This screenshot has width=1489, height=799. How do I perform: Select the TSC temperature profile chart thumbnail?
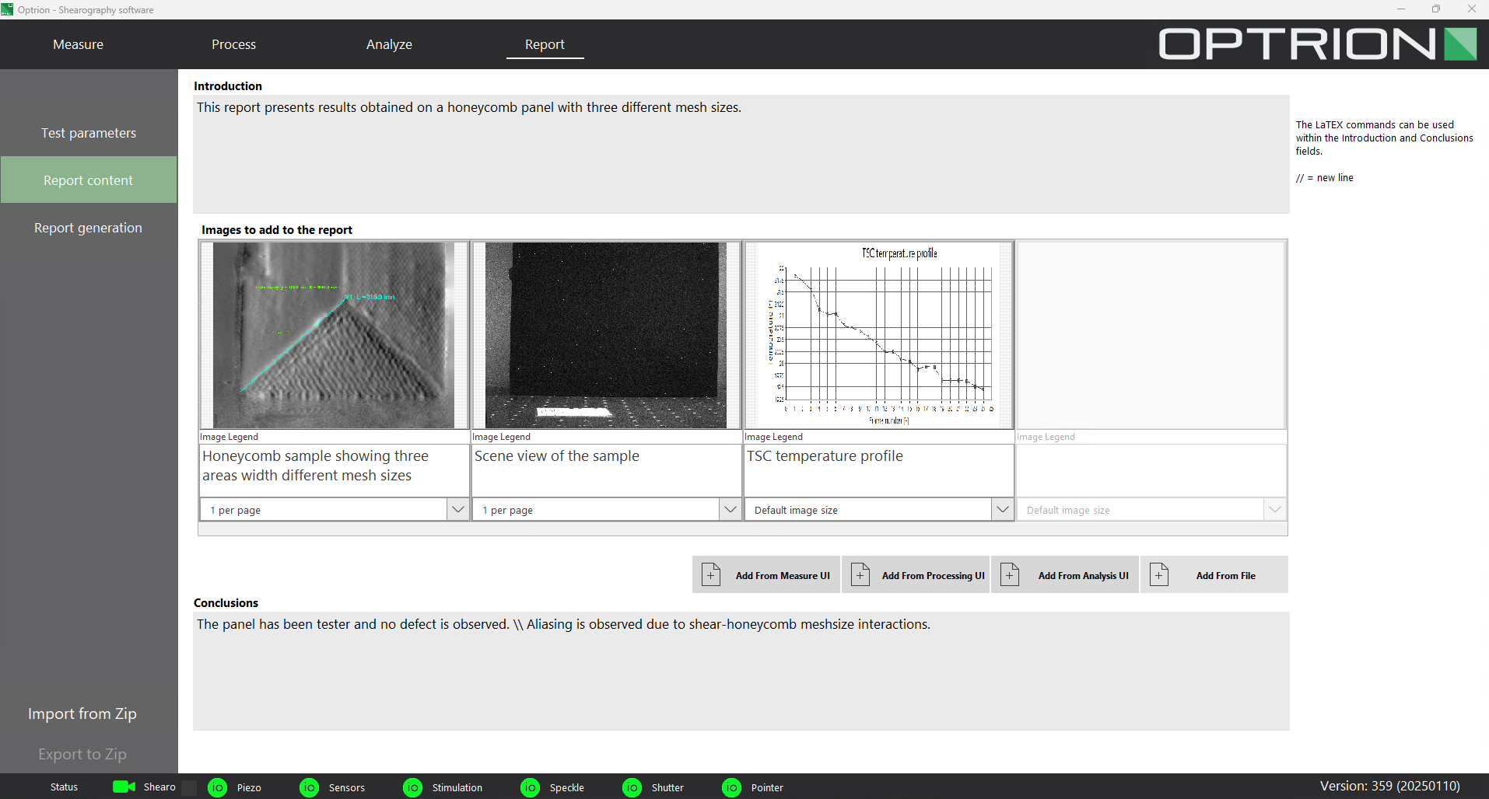[x=879, y=335]
